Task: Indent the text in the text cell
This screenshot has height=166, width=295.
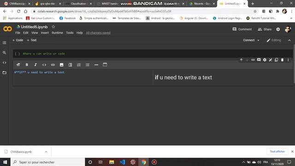Action: click(70, 65)
